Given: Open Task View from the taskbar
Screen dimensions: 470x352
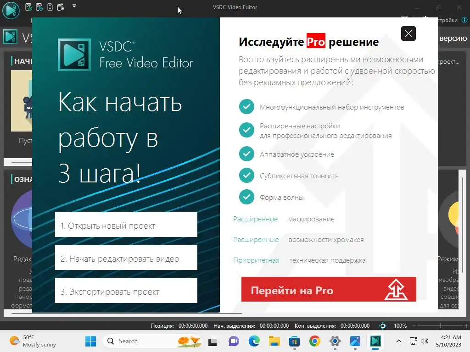Looking at the screenshot, I should (213, 341).
